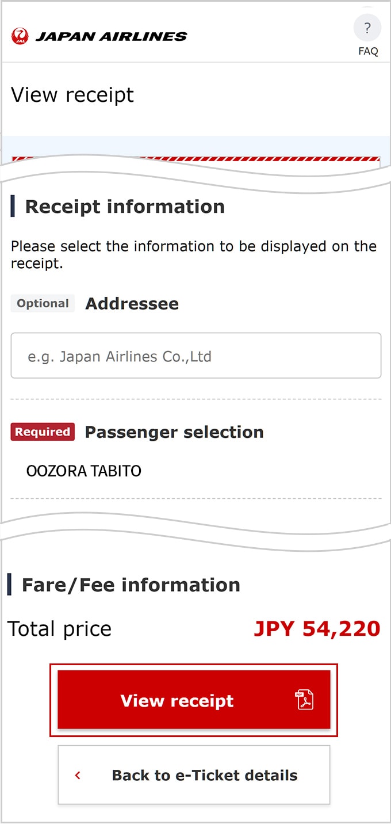Go Back to e-Ticket details

[x=194, y=776]
